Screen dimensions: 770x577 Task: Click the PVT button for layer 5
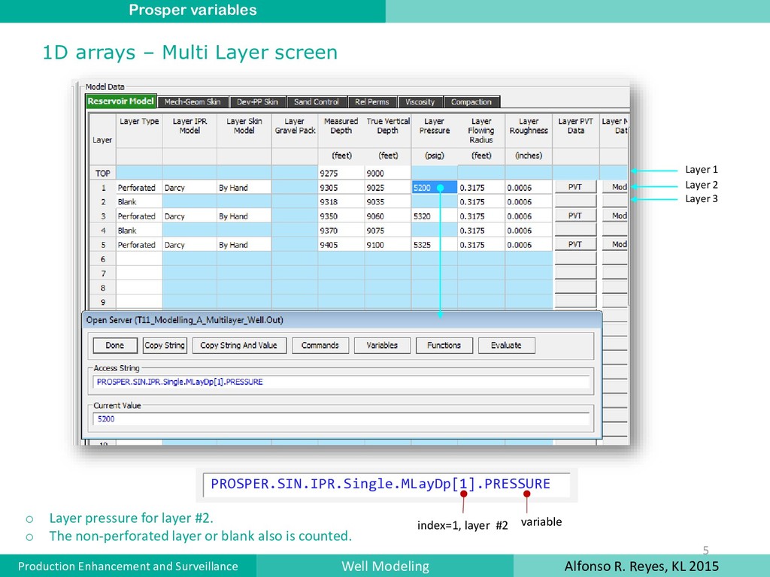(x=575, y=244)
